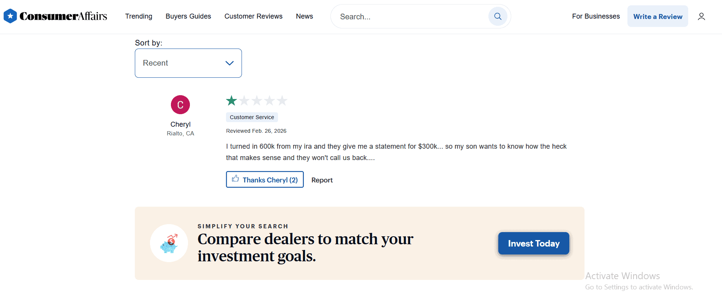Click the Reviewed Feb. 26, 2026 date

pos(256,131)
